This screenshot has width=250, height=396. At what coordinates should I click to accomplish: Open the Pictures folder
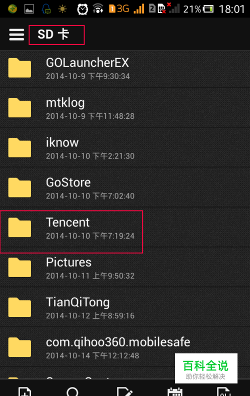click(x=125, y=268)
